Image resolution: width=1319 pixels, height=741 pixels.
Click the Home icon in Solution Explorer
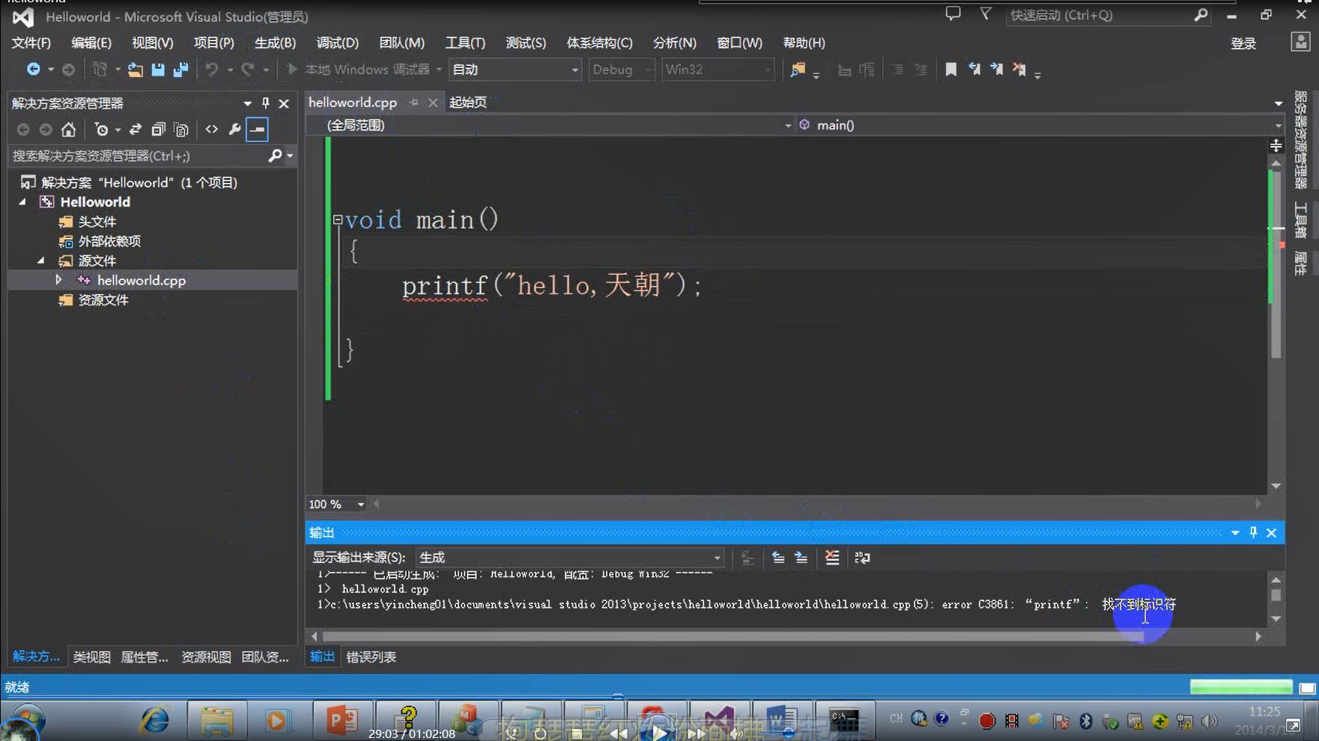[68, 129]
